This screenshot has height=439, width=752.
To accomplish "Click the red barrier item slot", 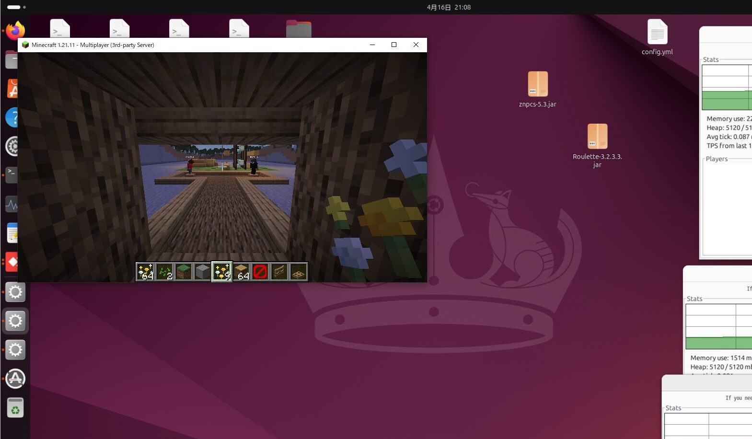I will point(260,272).
